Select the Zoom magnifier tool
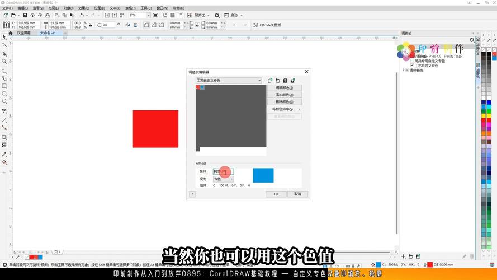Screen dimensions: 497x280 coord(4,61)
